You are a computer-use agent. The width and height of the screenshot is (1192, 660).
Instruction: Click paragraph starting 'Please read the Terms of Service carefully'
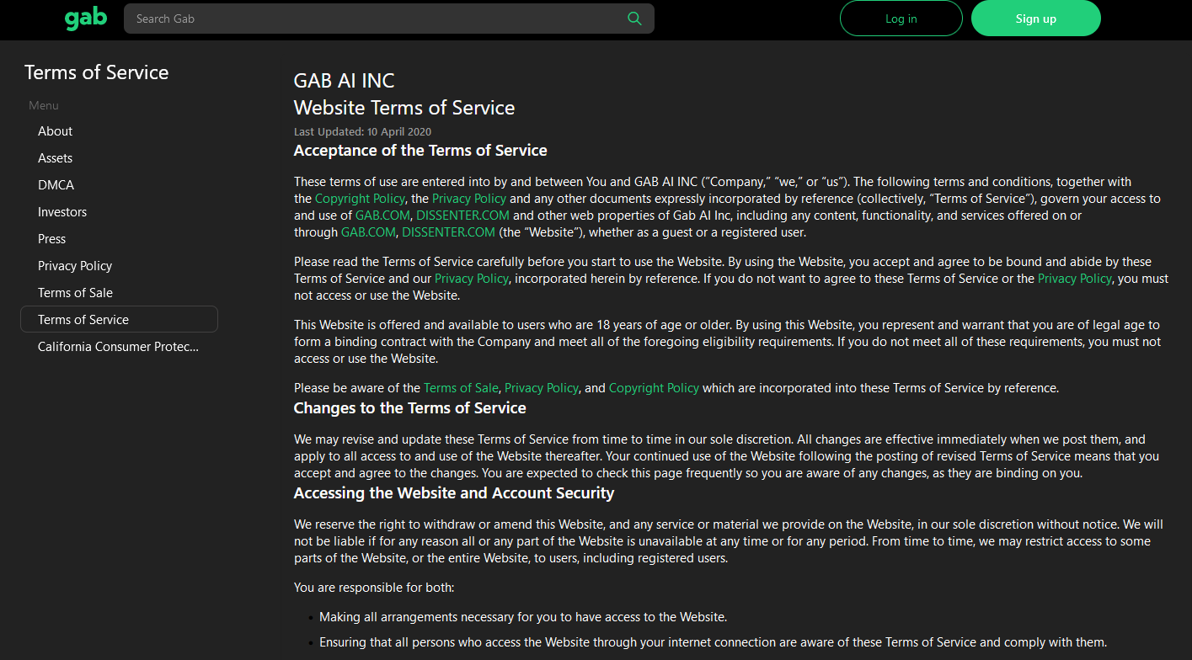click(x=731, y=279)
